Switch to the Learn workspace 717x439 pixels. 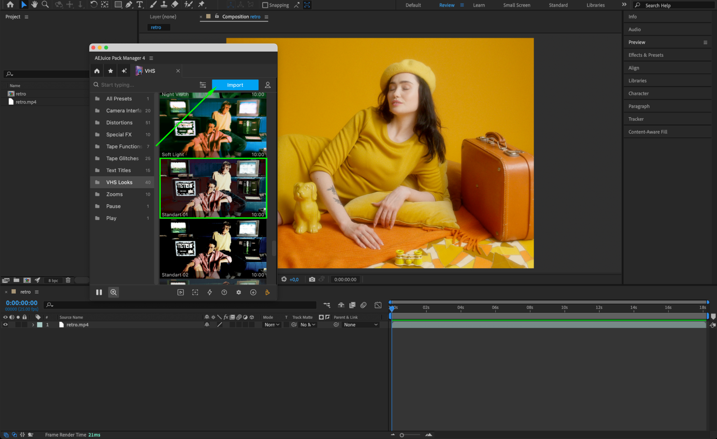point(478,5)
